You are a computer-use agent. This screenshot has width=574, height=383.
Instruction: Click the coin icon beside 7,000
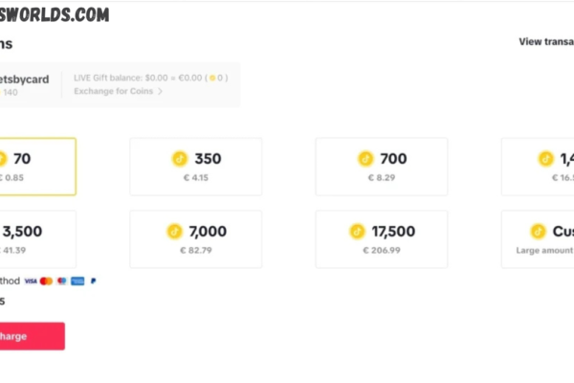[x=175, y=232]
